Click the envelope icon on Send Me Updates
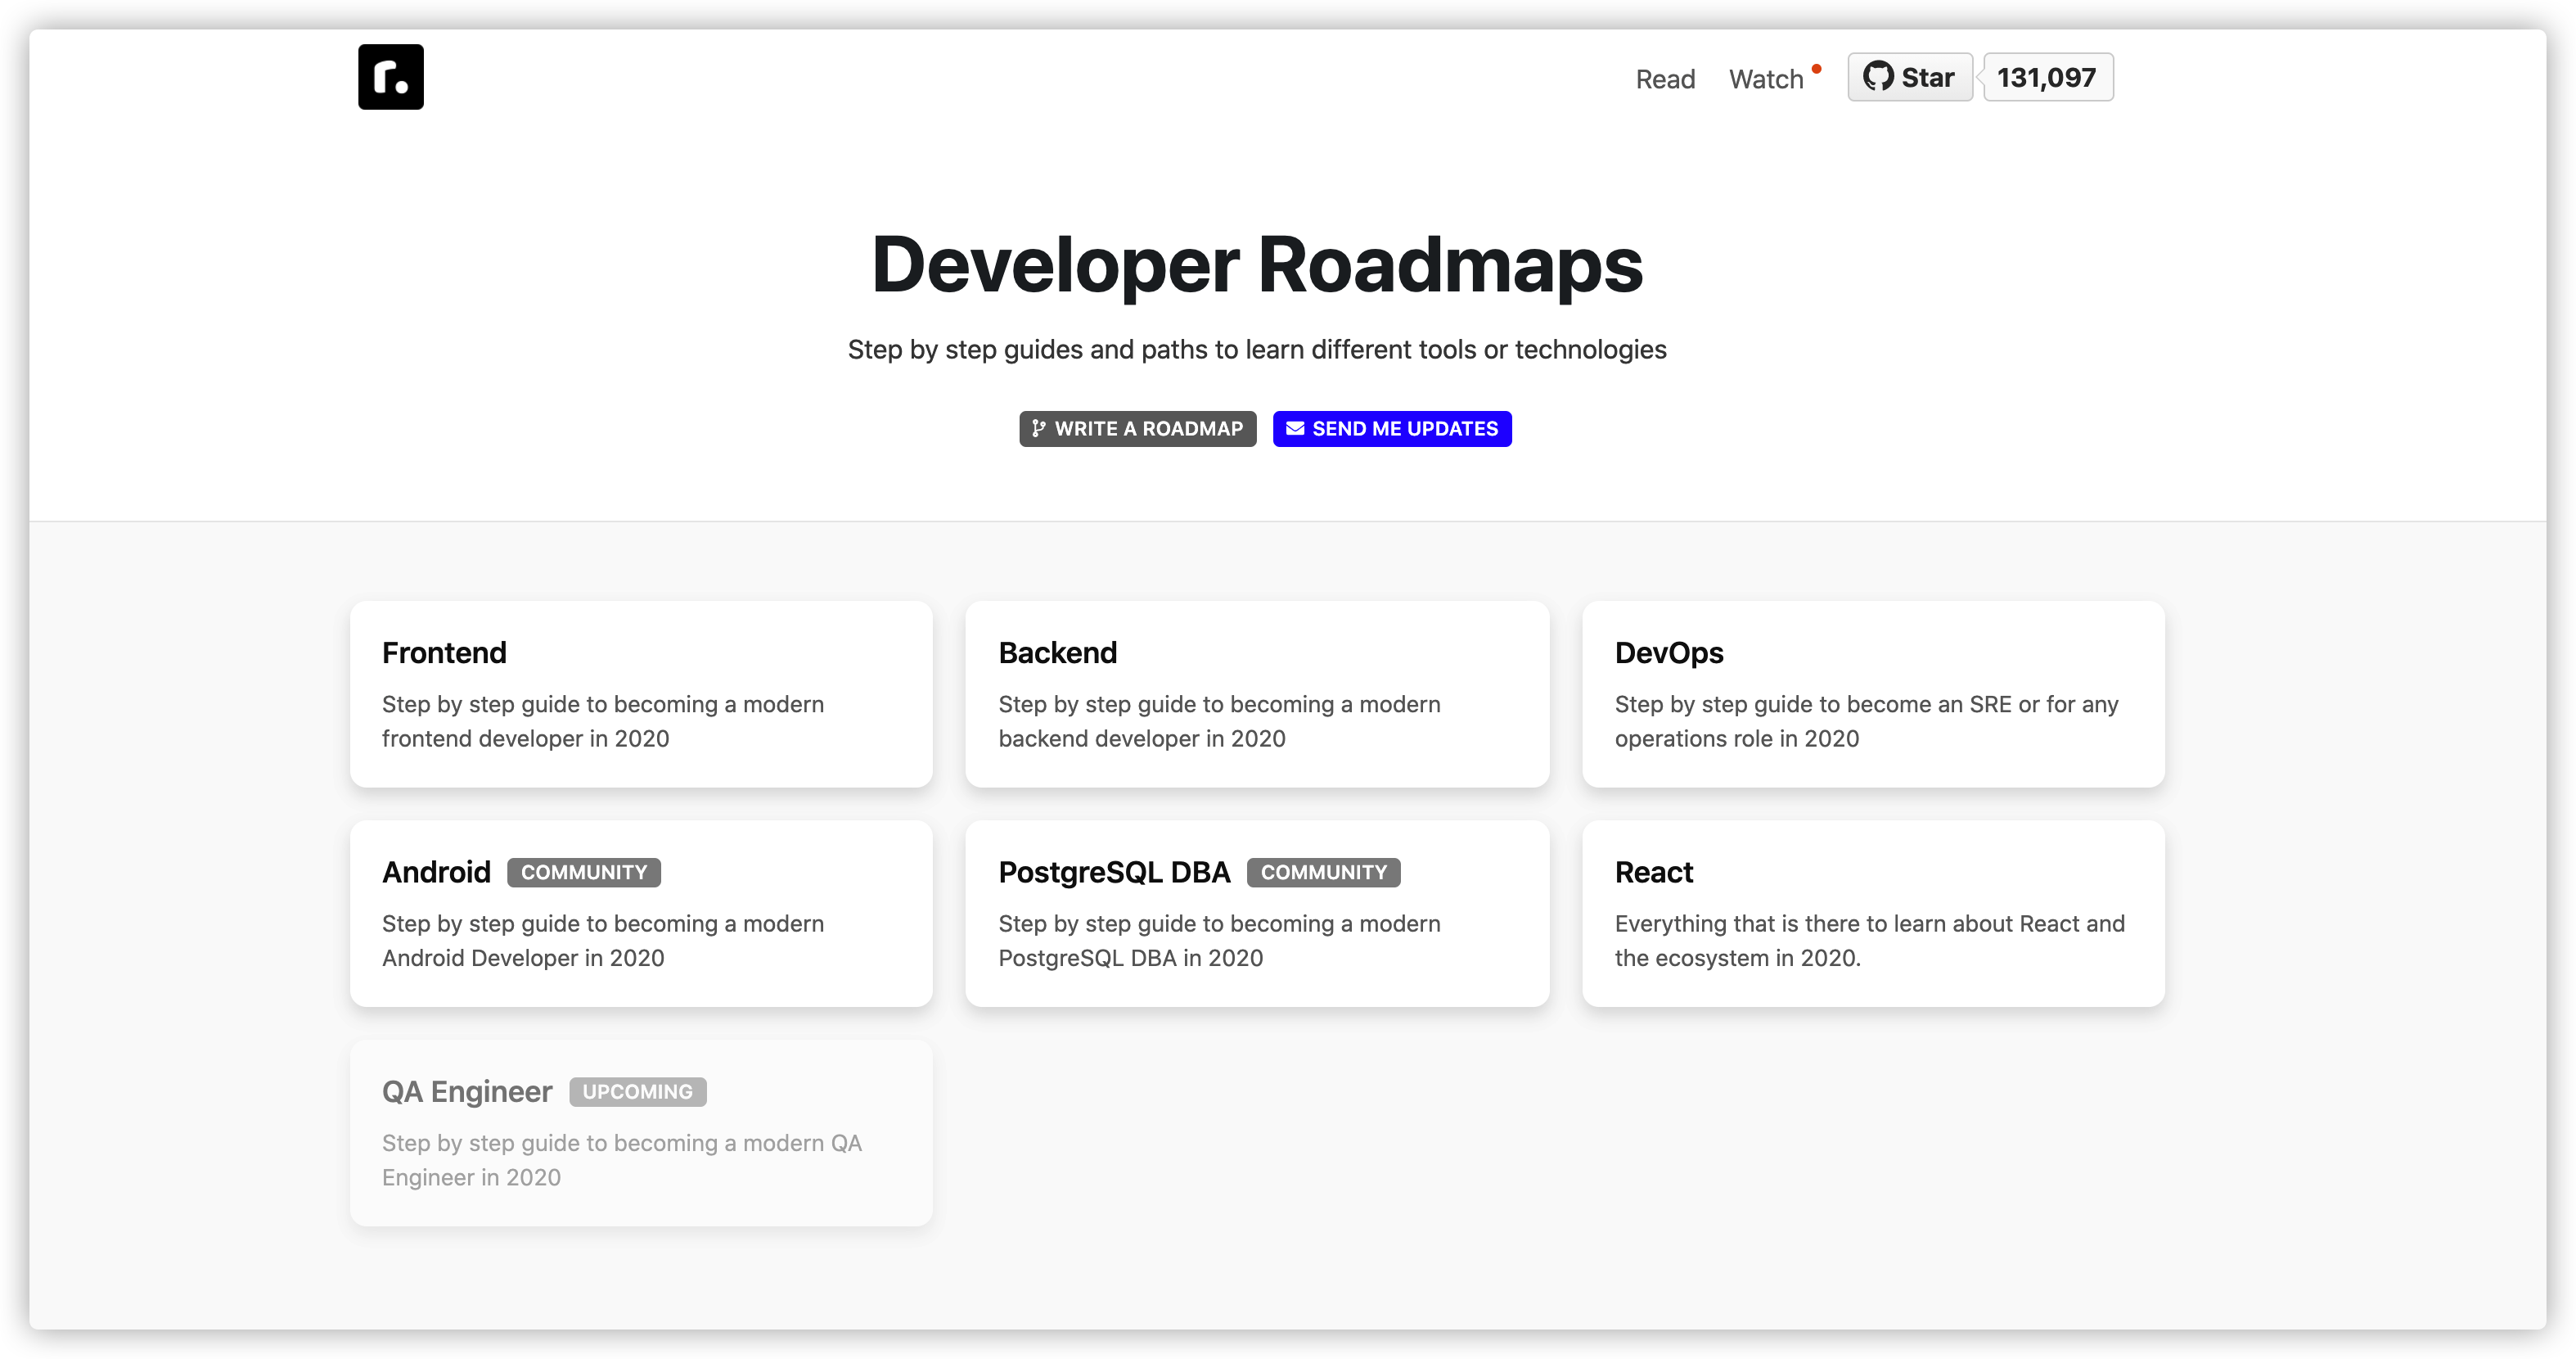The height and width of the screenshot is (1359, 2576). coord(1295,428)
